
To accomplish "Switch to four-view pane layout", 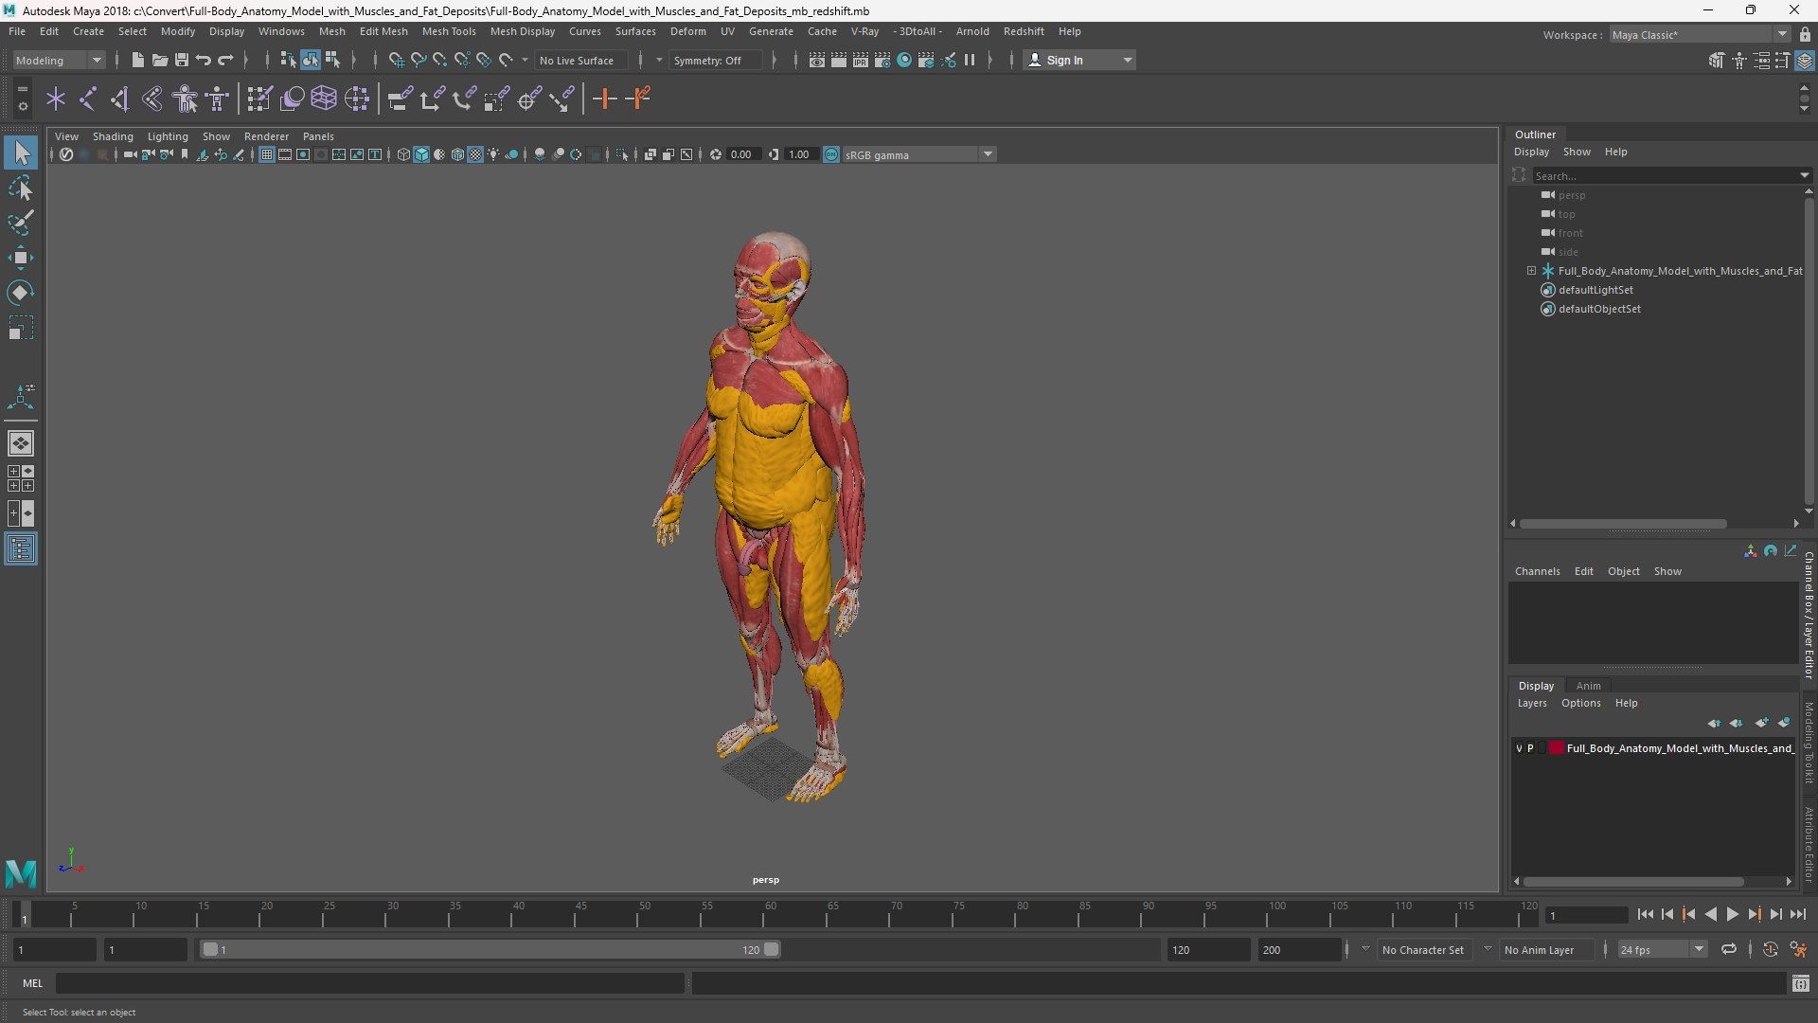I will (21, 478).
